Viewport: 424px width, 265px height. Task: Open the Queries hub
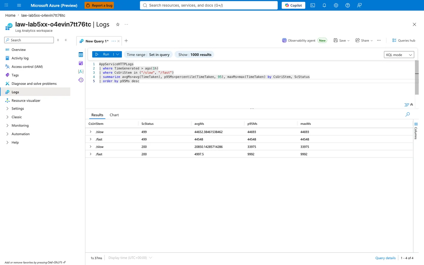(x=404, y=40)
